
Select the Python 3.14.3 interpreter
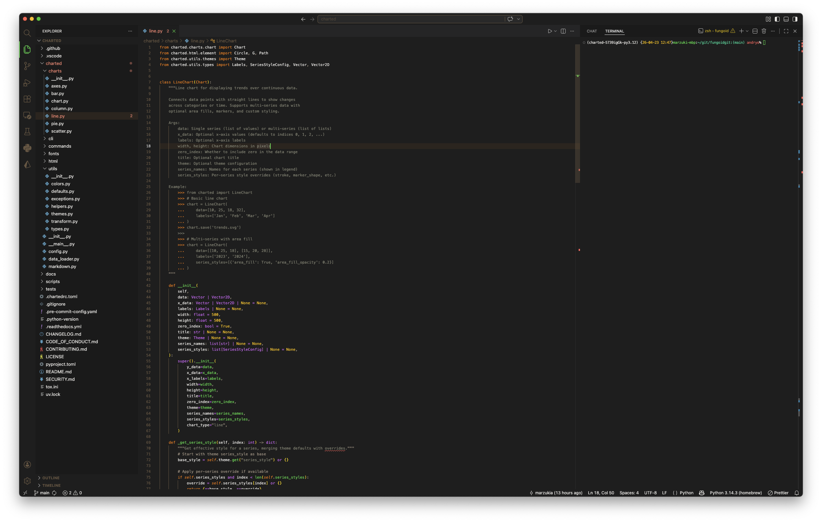[736, 493]
